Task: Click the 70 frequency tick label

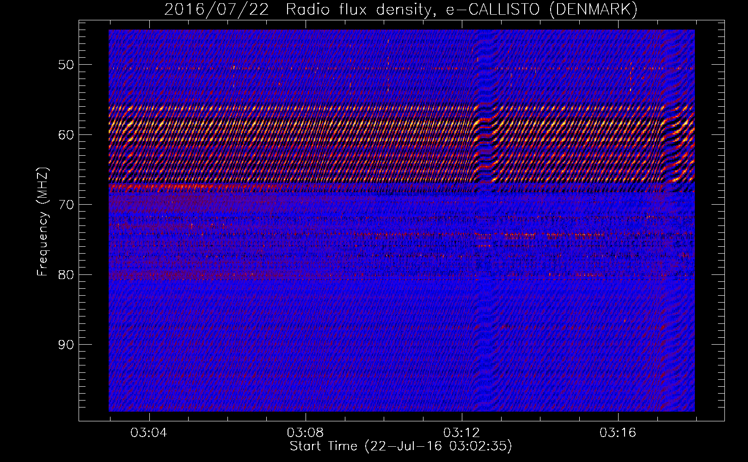Action: pos(66,205)
